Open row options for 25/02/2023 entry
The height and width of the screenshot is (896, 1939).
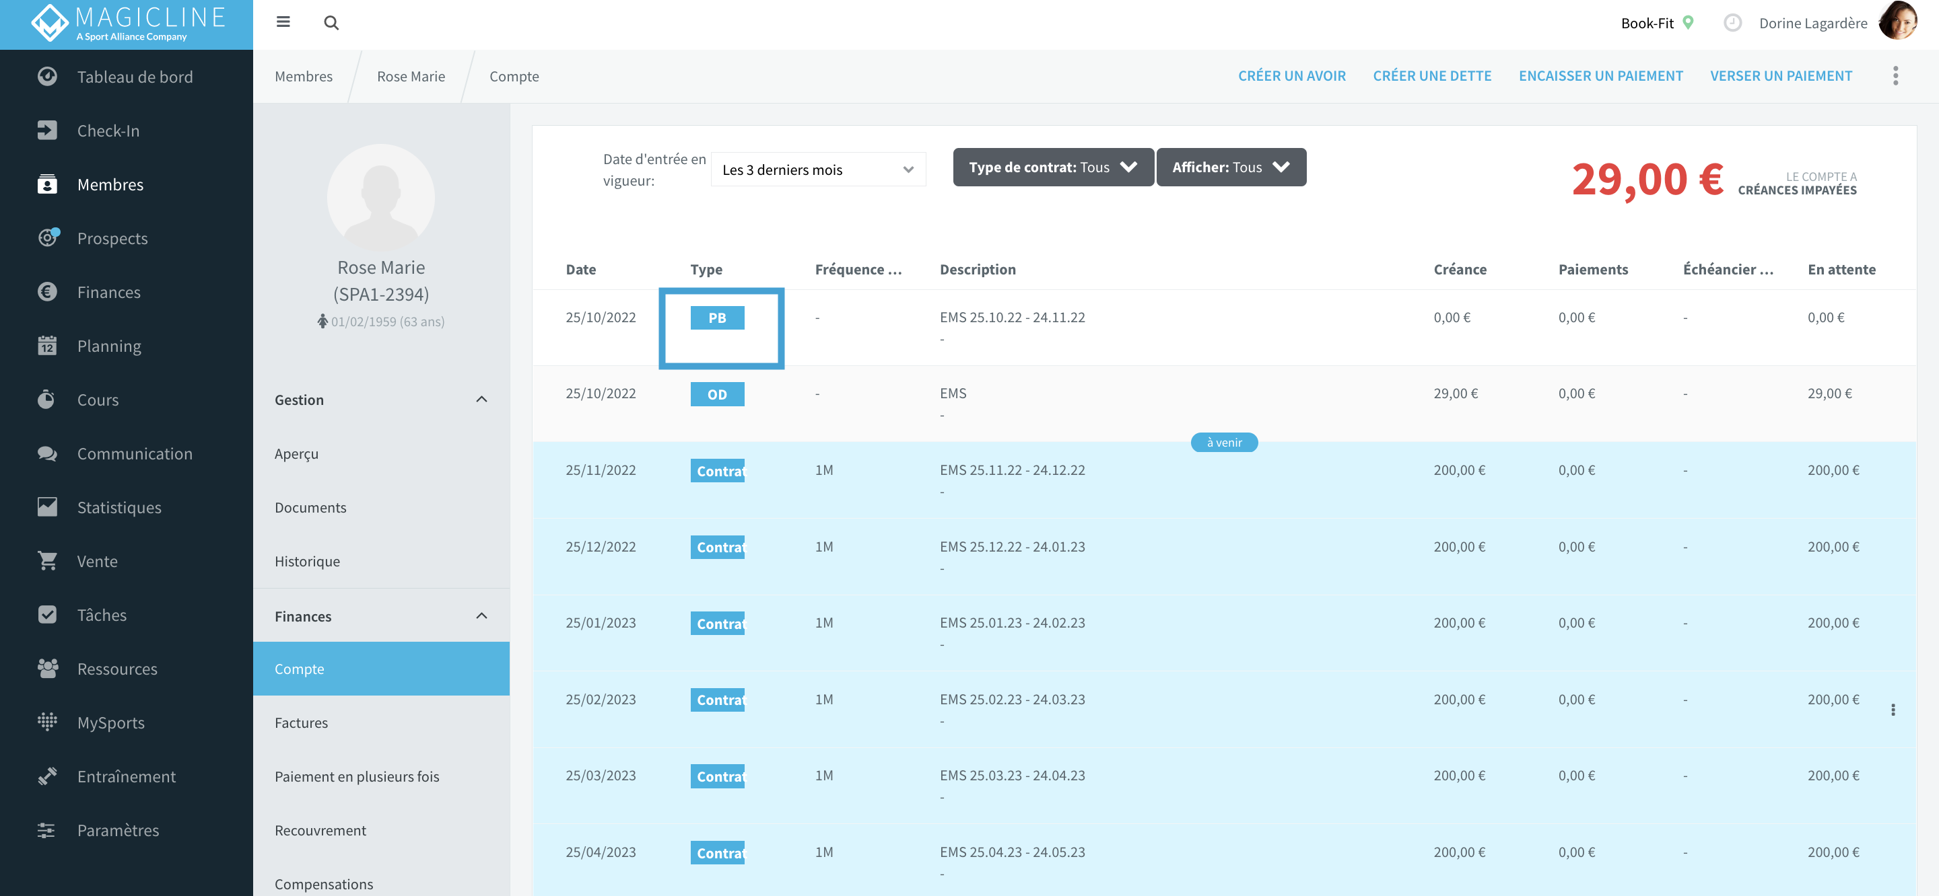(x=1893, y=710)
